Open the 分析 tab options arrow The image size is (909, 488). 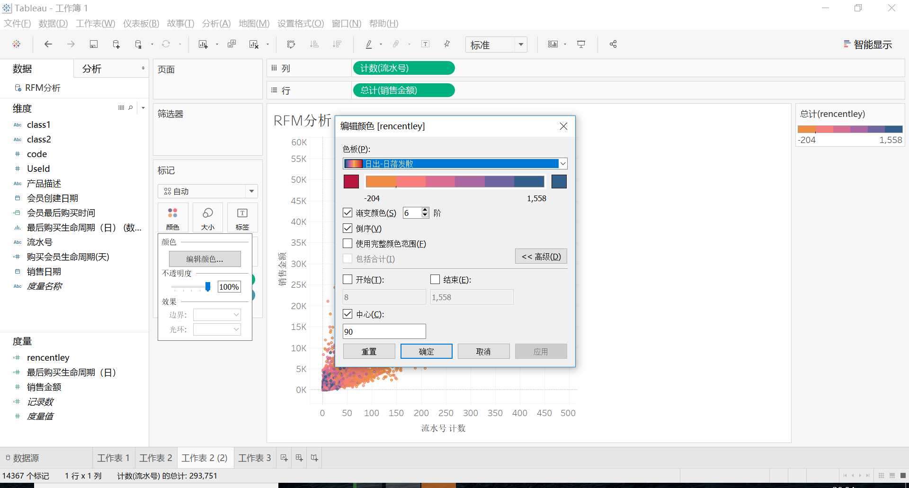(x=143, y=69)
